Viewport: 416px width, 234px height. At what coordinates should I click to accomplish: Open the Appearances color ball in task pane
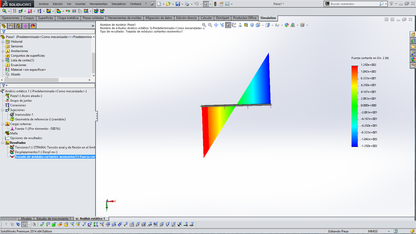(x=413, y=59)
